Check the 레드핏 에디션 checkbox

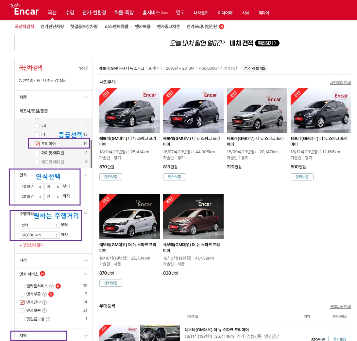37,162
